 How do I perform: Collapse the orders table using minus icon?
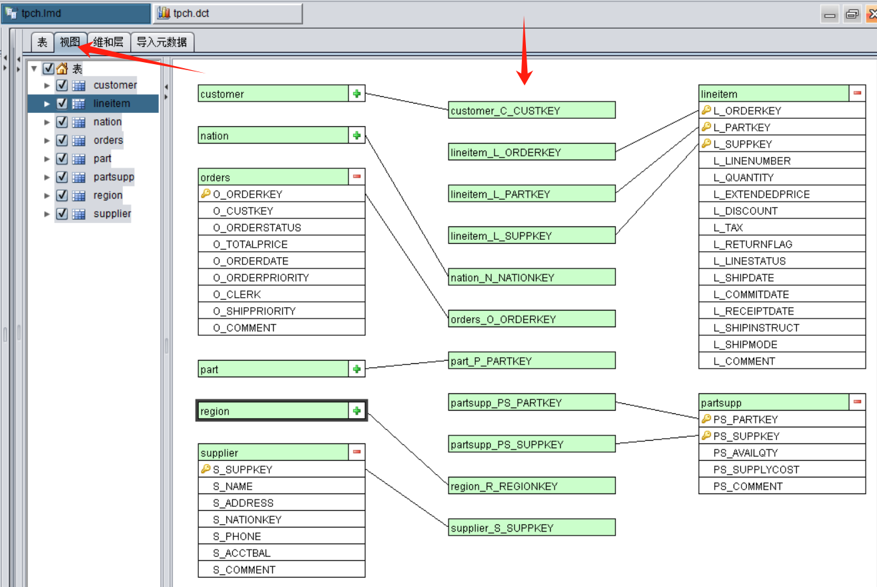coord(357,177)
